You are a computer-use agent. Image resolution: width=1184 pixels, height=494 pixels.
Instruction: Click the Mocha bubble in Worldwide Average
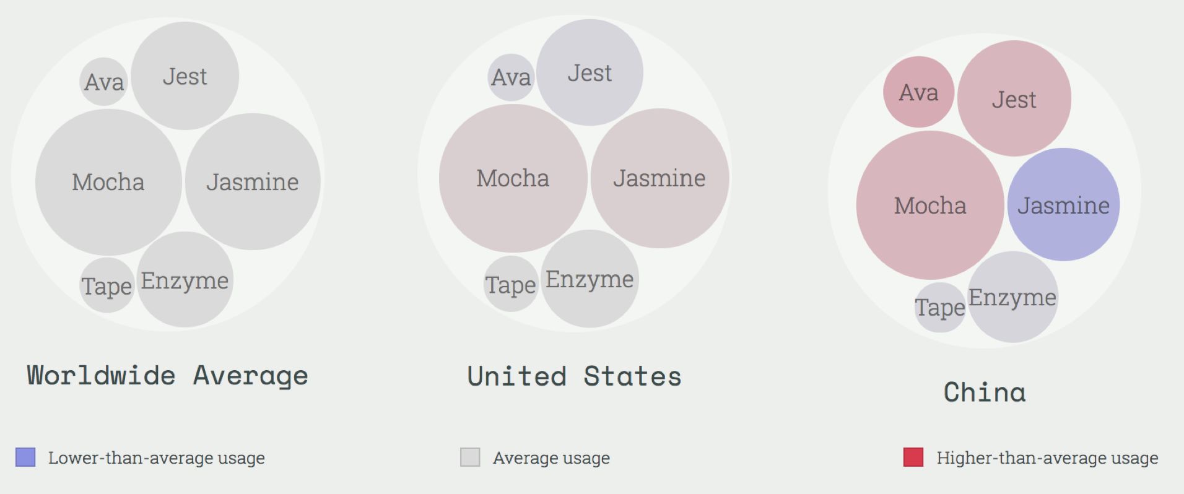pos(108,182)
